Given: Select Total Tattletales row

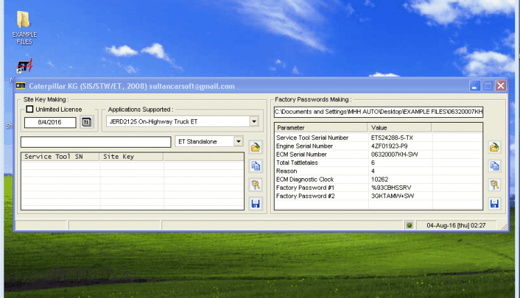Looking at the screenshot, I should point(379,163).
